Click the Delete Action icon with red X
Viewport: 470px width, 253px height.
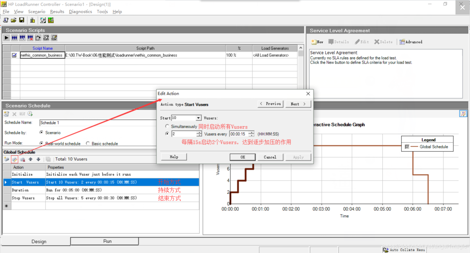click(x=22, y=159)
